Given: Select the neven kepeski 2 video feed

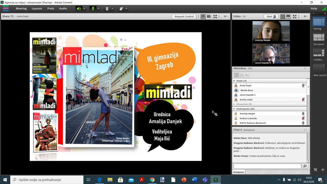Looking at the screenshot, I should coord(271,54).
